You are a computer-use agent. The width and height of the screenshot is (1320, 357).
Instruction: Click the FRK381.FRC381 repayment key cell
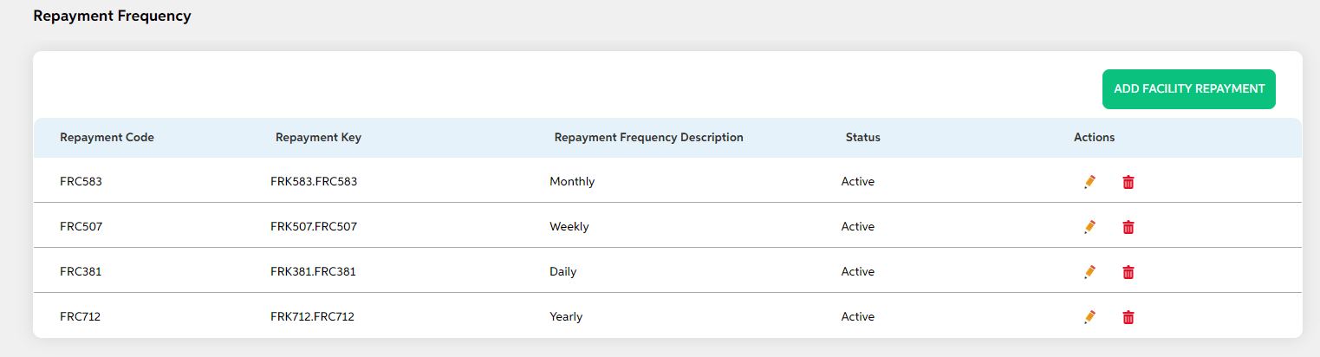(313, 272)
